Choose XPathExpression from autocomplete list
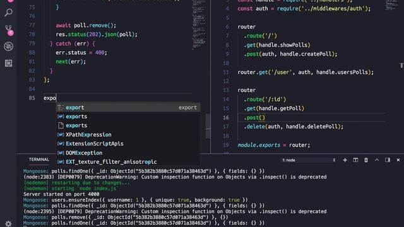404x227 pixels. click(128, 134)
